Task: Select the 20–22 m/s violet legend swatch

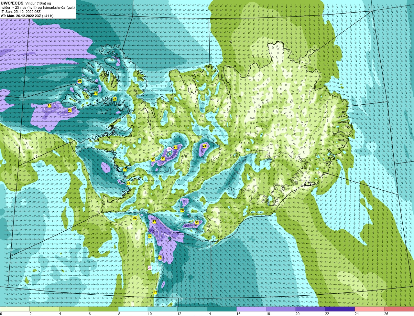Action: pos(310,309)
